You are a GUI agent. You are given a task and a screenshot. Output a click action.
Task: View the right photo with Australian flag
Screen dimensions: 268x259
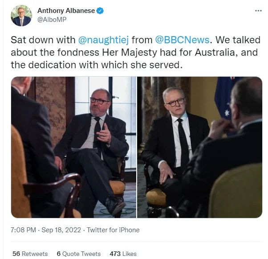coord(199,147)
